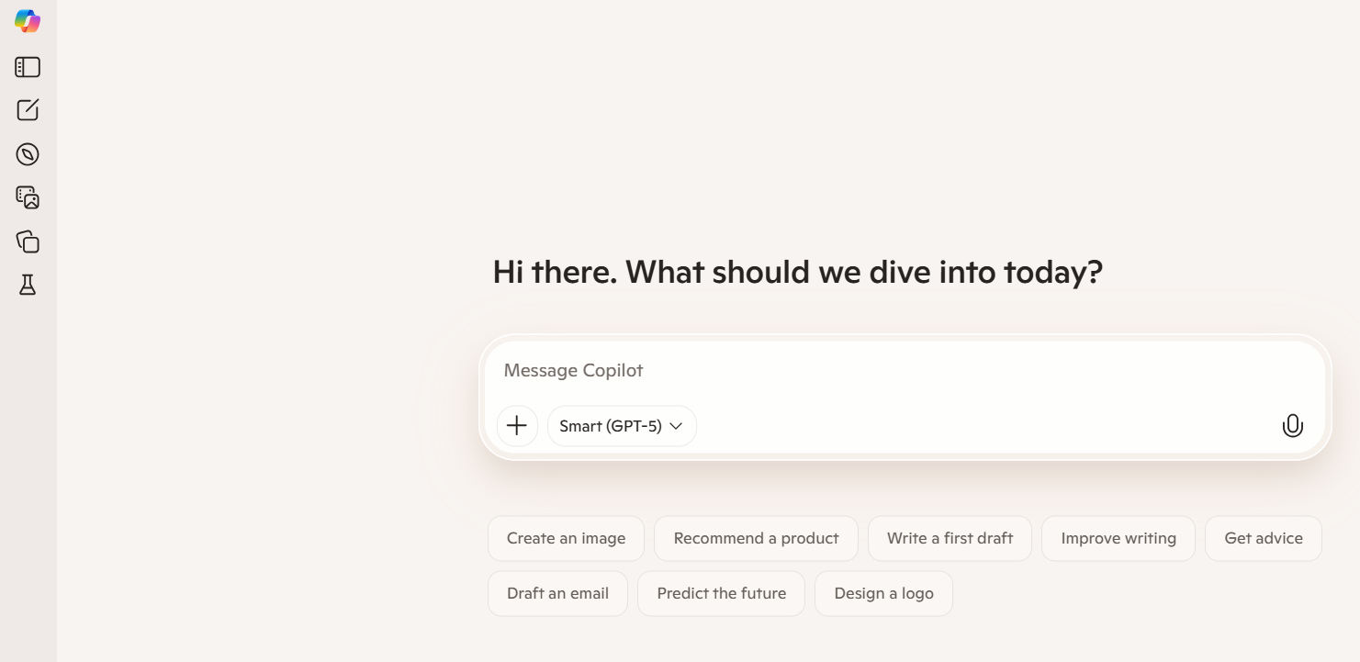Open Discover via the compass icon
Image resolution: width=1360 pixels, height=662 pixels.
[x=28, y=154]
